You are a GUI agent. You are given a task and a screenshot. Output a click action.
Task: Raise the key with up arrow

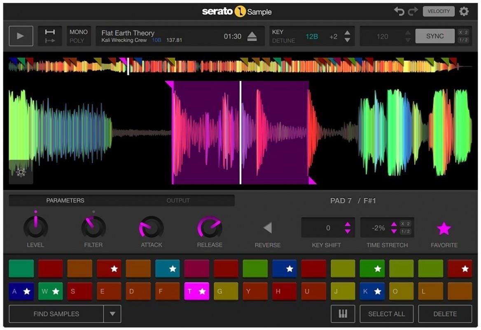pyautogui.click(x=347, y=33)
